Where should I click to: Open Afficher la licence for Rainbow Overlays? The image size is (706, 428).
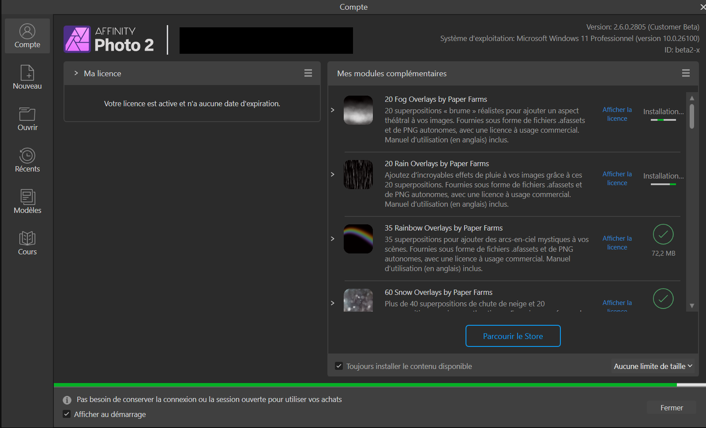click(x=617, y=242)
